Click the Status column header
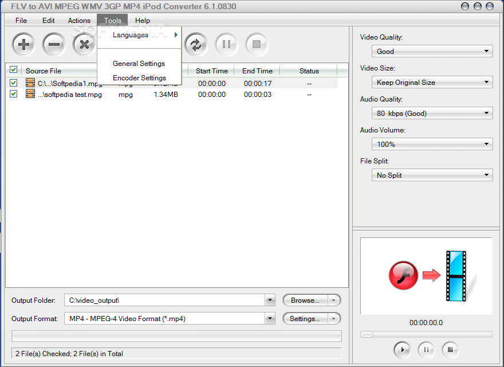504x367 pixels. point(309,71)
